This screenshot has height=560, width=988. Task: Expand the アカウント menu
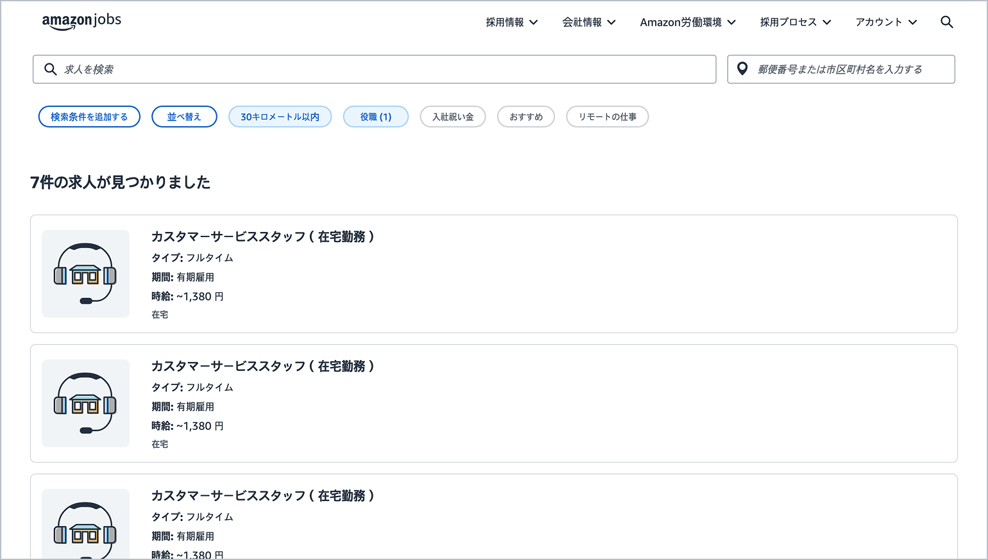tap(886, 22)
